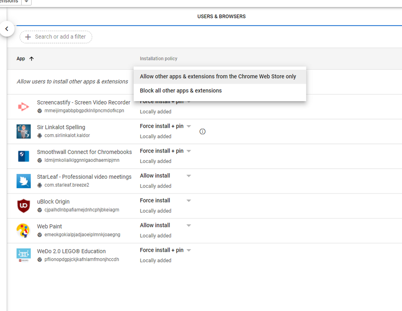Click Locally added under WeDo 2.0
Image resolution: width=402 pixels, height=311 pixels.
pyautogui.click(x=156, y=260)
